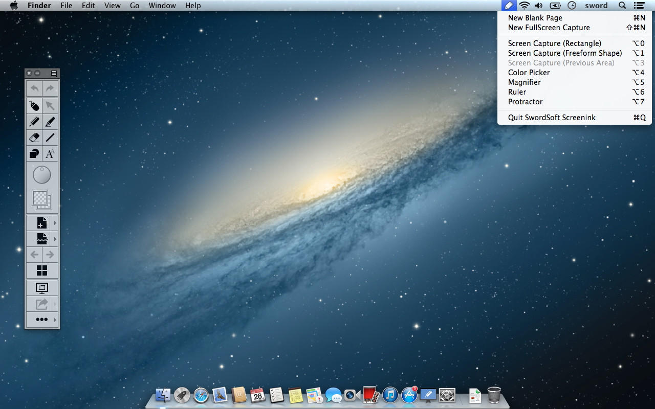This screenshot has height=409, width=655.
Task: Select the Shapes tool
Action: pyautogui.click(x=34, y=153)
